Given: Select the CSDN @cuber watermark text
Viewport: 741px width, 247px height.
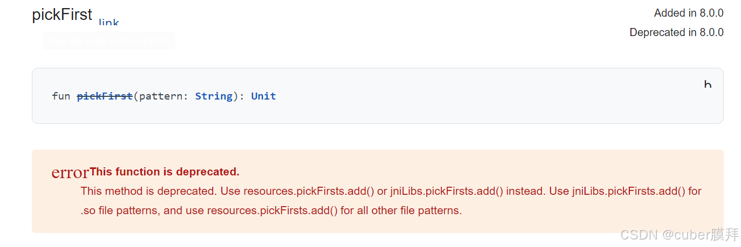Looking at the screenshot, I should [679, 235].
